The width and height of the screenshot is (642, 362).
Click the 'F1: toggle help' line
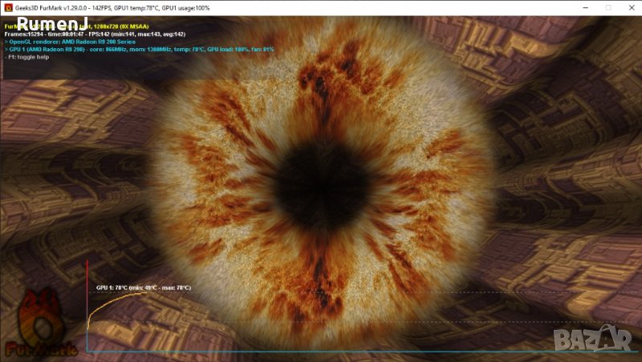pos(28,57)
